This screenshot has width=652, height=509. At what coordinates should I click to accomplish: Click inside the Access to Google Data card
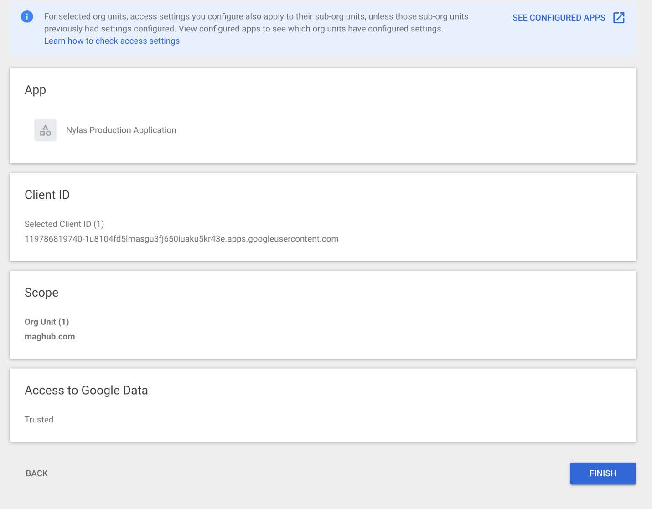(323, 405)
